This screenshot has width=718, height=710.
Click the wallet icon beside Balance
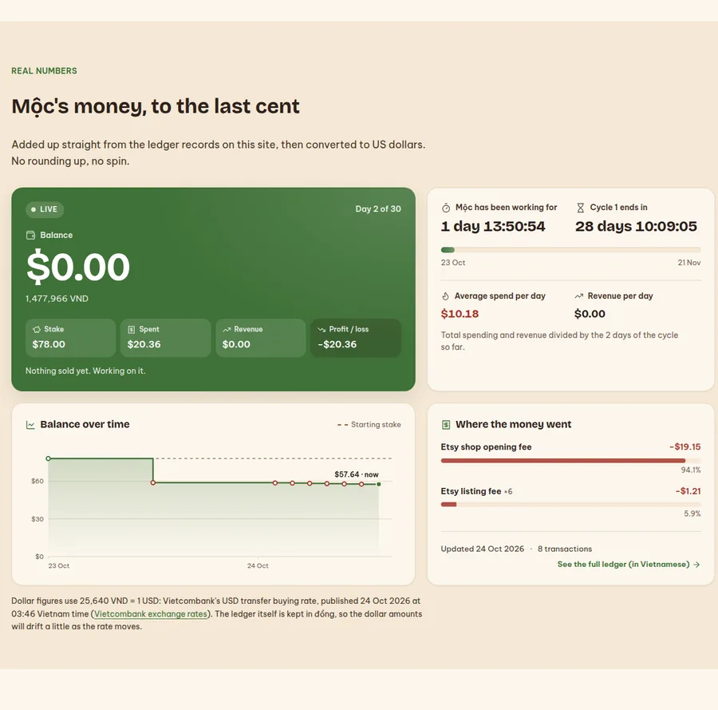pos(30,235)
